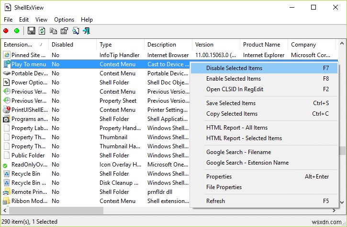Click the Thumbnail Ha... type cell
The image size is (347, 227).
click(x=120, y=146)
